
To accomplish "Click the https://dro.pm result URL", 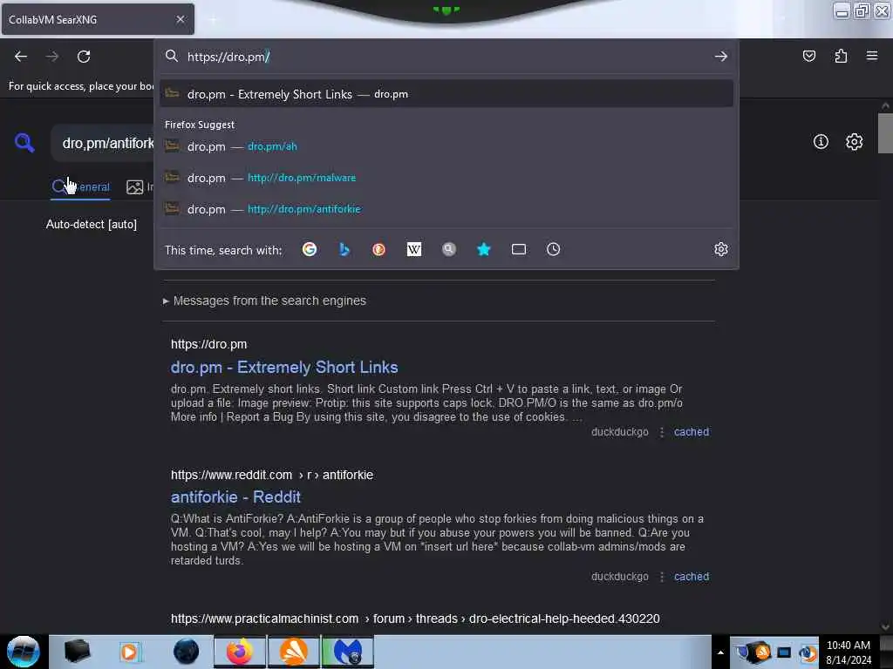I will (209, 344).
